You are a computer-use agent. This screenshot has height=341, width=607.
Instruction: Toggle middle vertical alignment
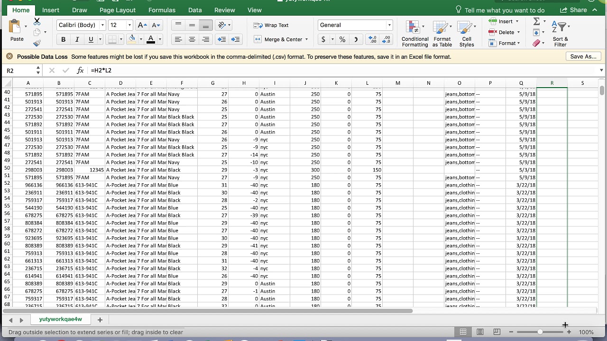tap(192, 25)
